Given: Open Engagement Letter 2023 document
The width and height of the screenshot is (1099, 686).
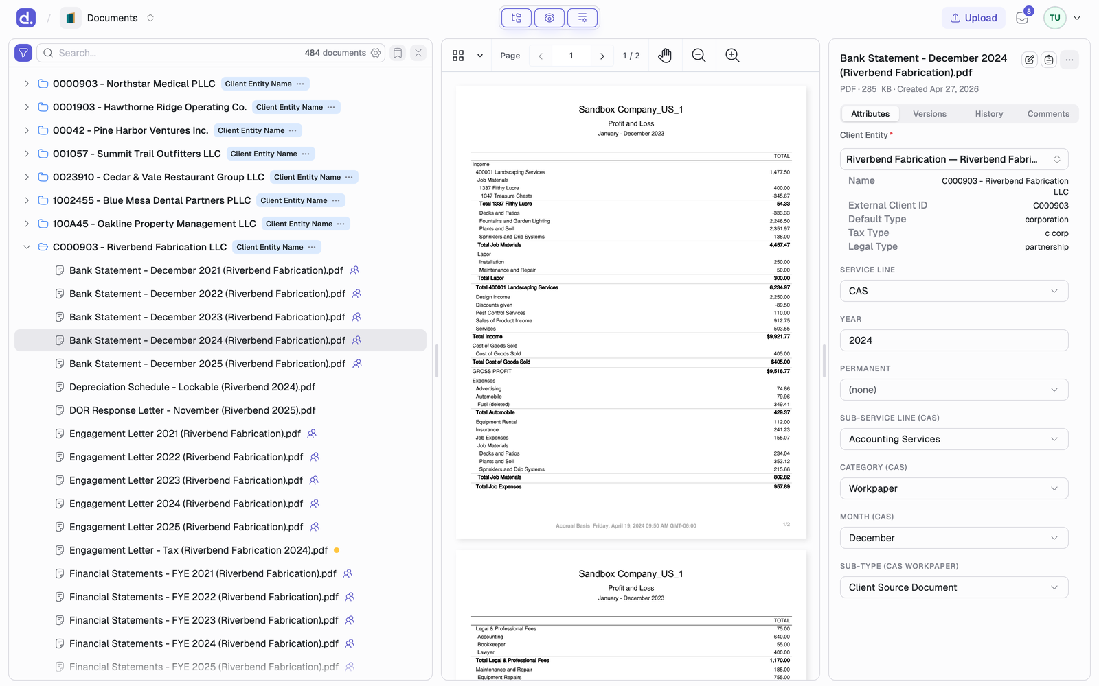Looking at the screenshot, I should (x=186, y=480).
